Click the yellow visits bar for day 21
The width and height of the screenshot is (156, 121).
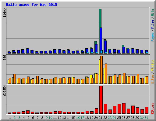[x=100, y=71]
